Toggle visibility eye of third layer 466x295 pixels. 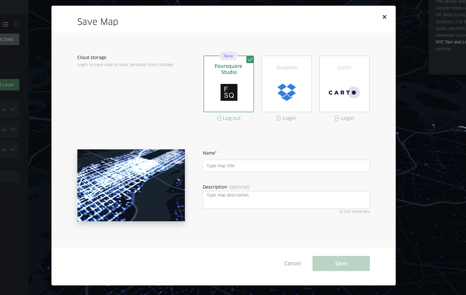pyautogui.click(x=4, y=150)
